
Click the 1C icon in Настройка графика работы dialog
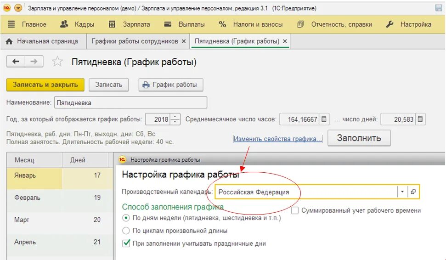[122, 159]
